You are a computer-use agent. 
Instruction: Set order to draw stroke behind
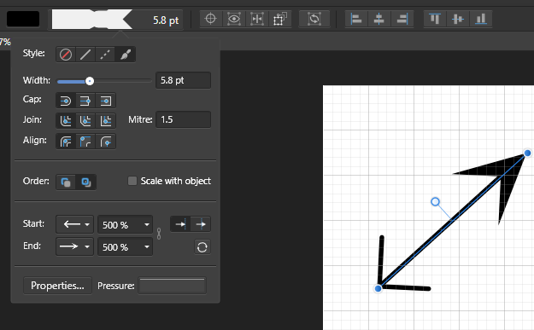66,182
